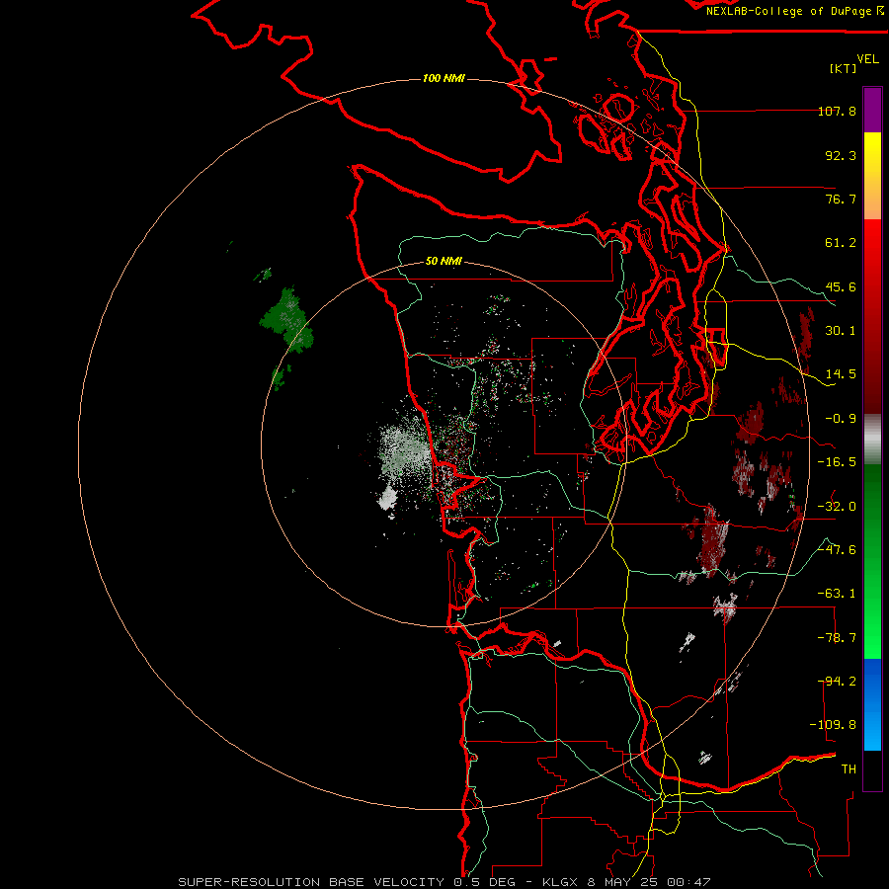Click the Super-Resolution Base Velocity caption text
Image resolution: width=889 pixels, height=889 pixels.
[444, 882]
